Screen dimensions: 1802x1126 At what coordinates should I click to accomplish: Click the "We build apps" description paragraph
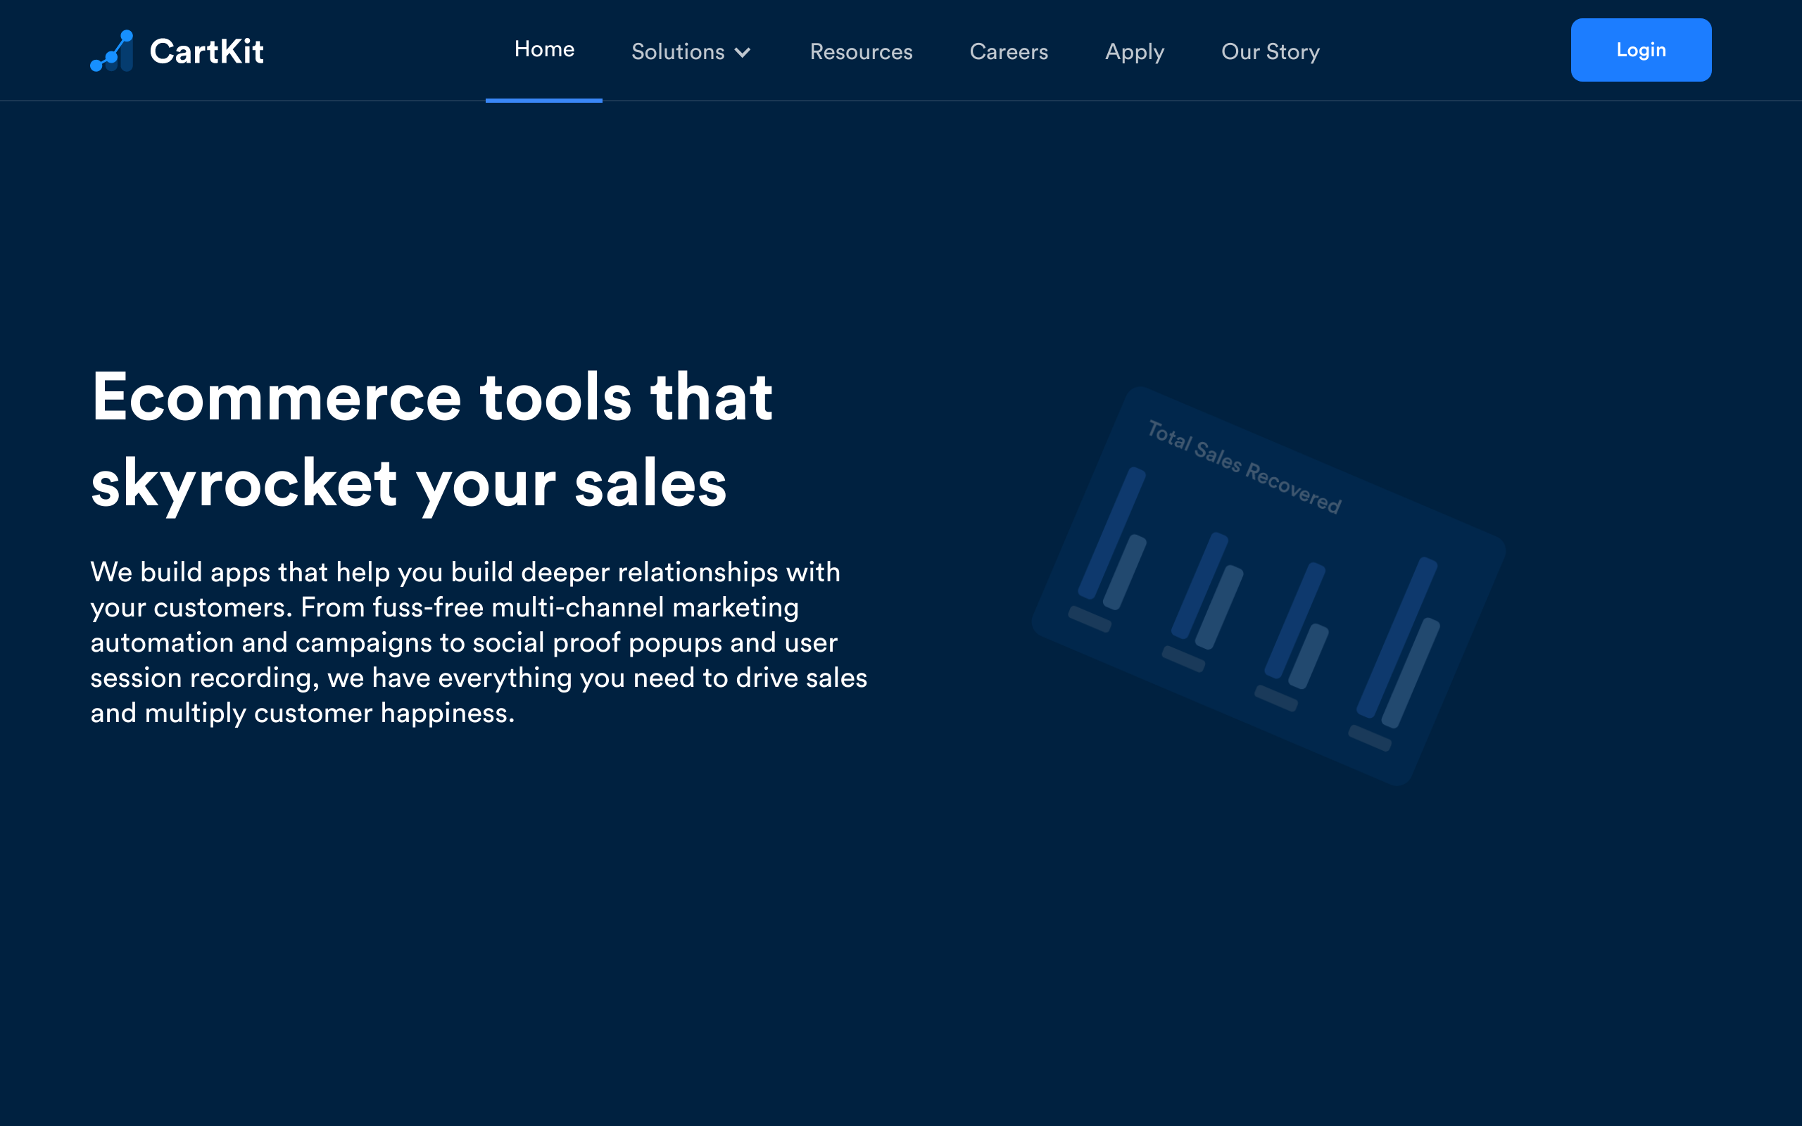[478, 642]
